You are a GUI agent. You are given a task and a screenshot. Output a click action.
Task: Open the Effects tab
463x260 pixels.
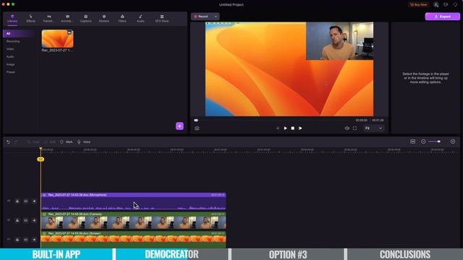pyautogui.click(x=30, y=18)
